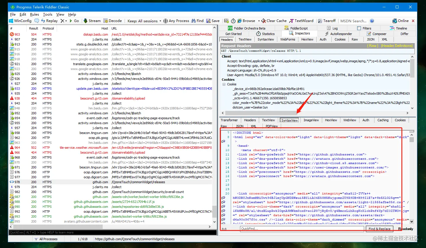Open the Composer tab
Image resolution: width=426 pixels, height=248 pixels.
pos(376,34)
